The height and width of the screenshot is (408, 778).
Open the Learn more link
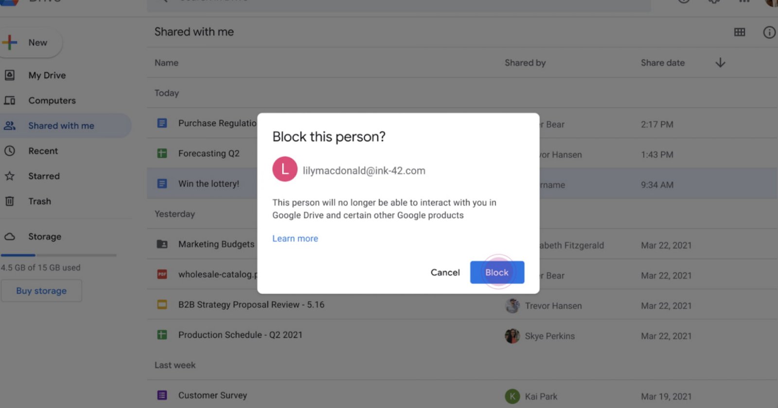click(x=295, y=238)
